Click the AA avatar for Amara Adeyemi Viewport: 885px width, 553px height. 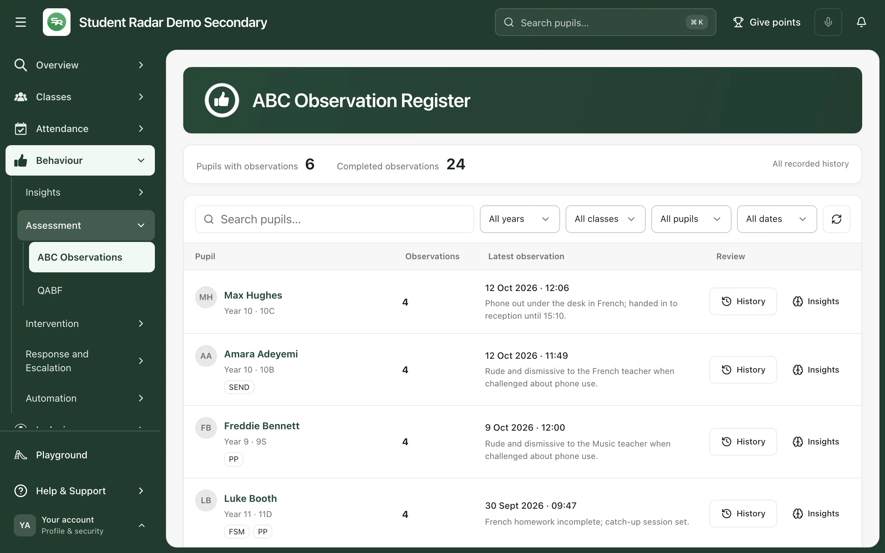tap(206, 356)
